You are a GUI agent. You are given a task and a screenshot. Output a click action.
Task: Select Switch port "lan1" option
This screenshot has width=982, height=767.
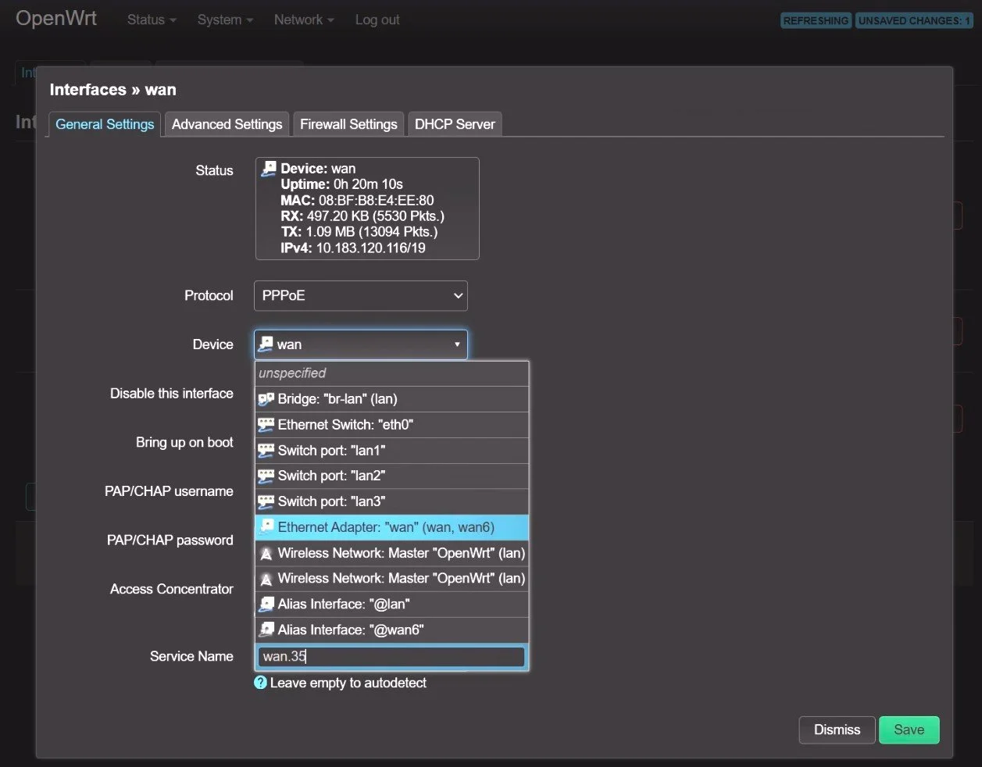(x=392, y=451)
